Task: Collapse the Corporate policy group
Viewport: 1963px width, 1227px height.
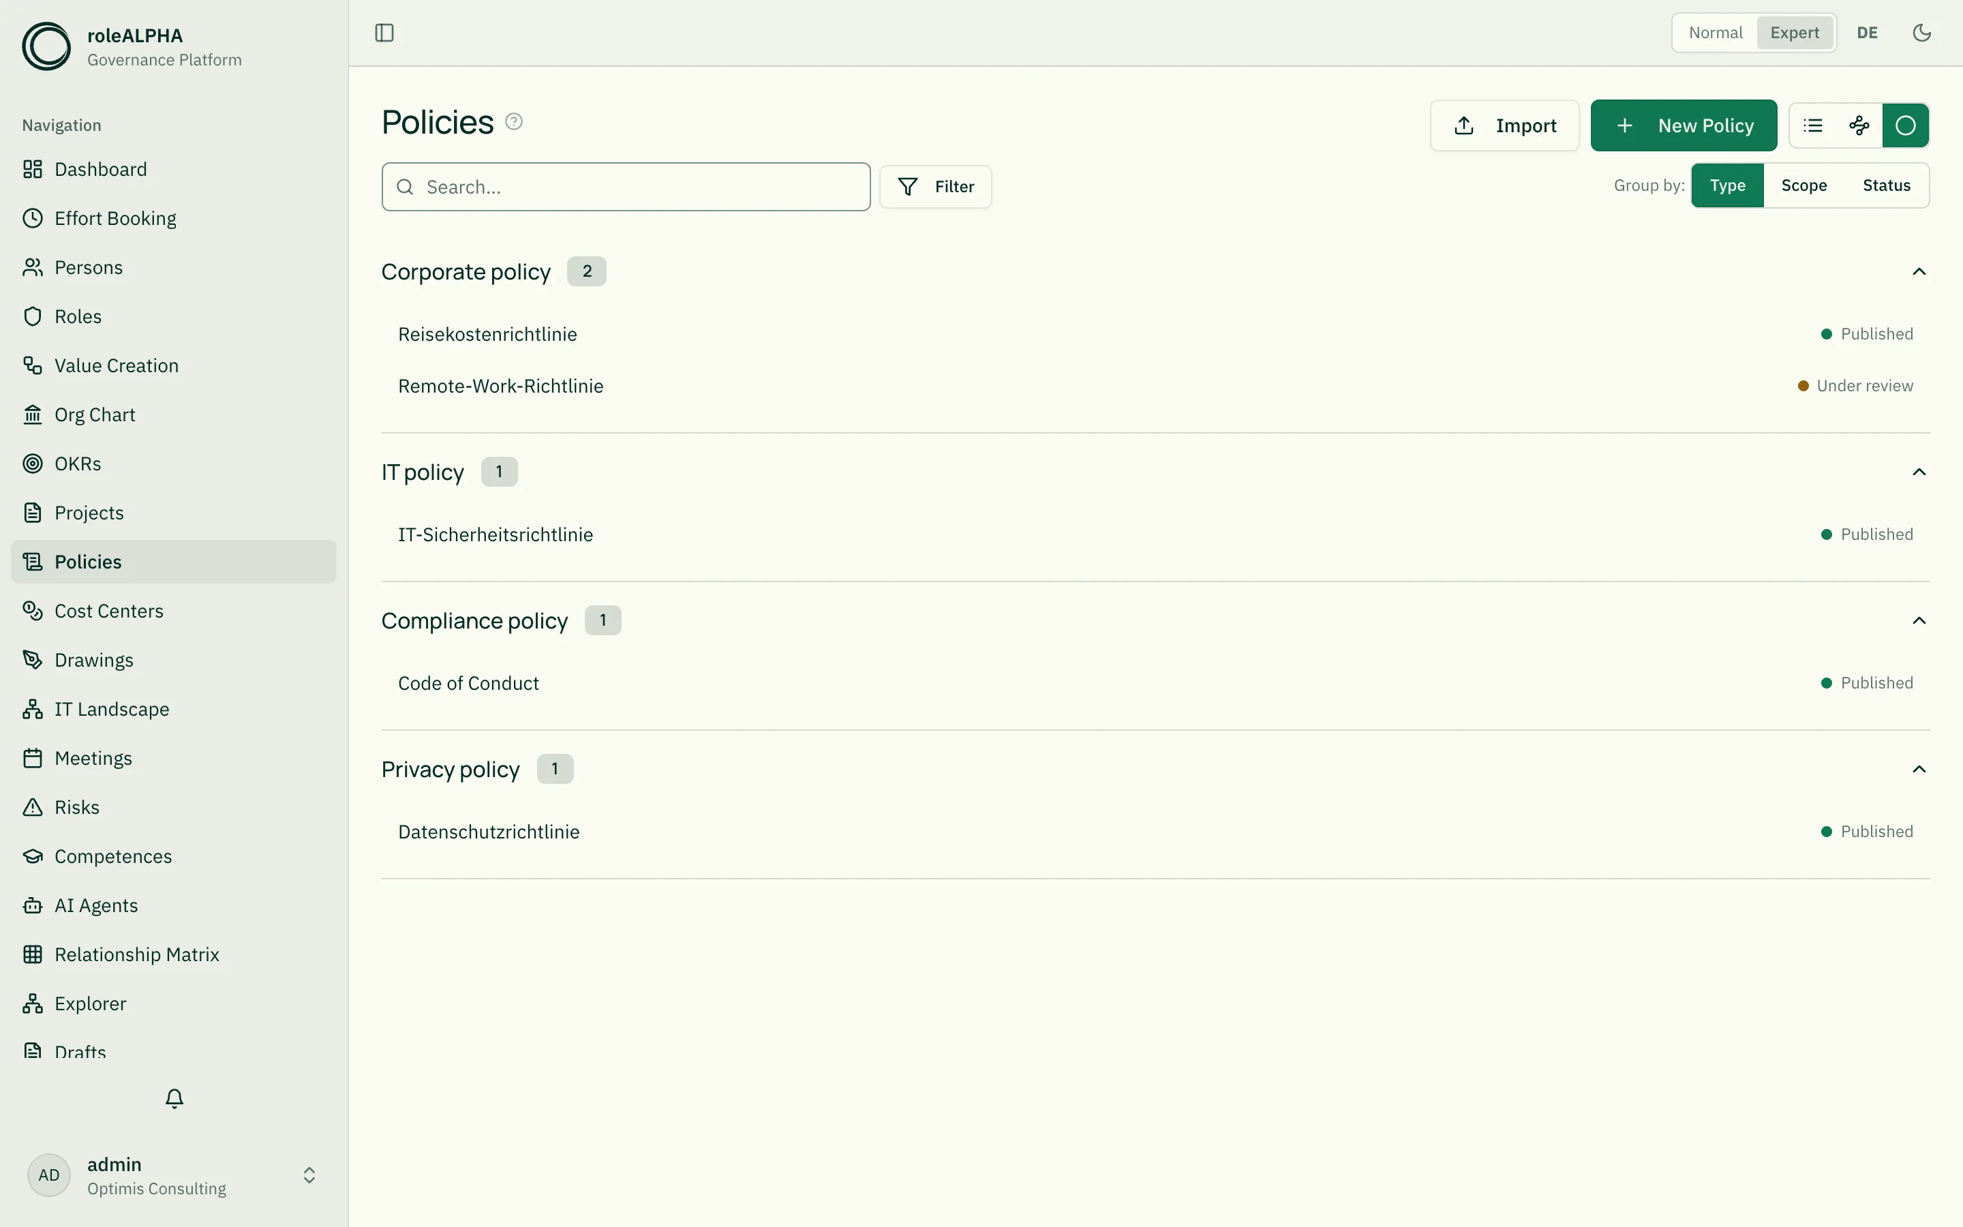Action: [1919, 272]
